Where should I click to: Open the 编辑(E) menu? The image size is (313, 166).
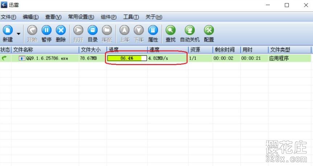click(x=30, y=17)
